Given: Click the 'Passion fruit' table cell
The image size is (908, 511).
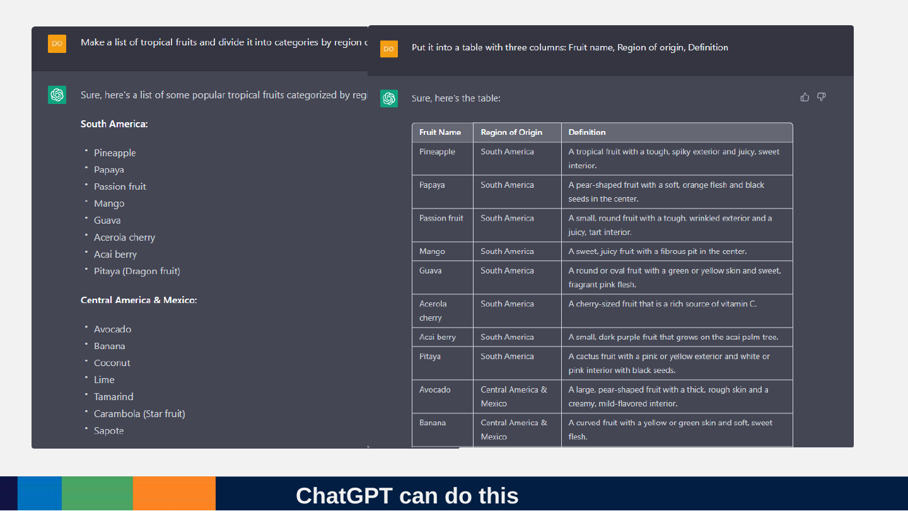Looking at the screenshot, I should [443, 225].
